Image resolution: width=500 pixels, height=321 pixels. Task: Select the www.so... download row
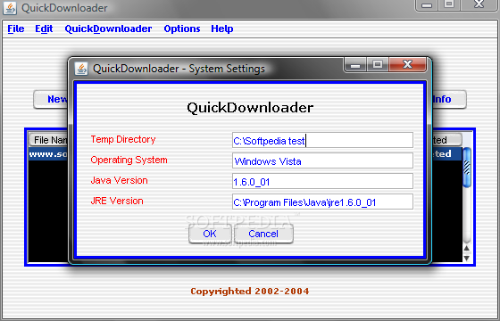click(48, 154)
